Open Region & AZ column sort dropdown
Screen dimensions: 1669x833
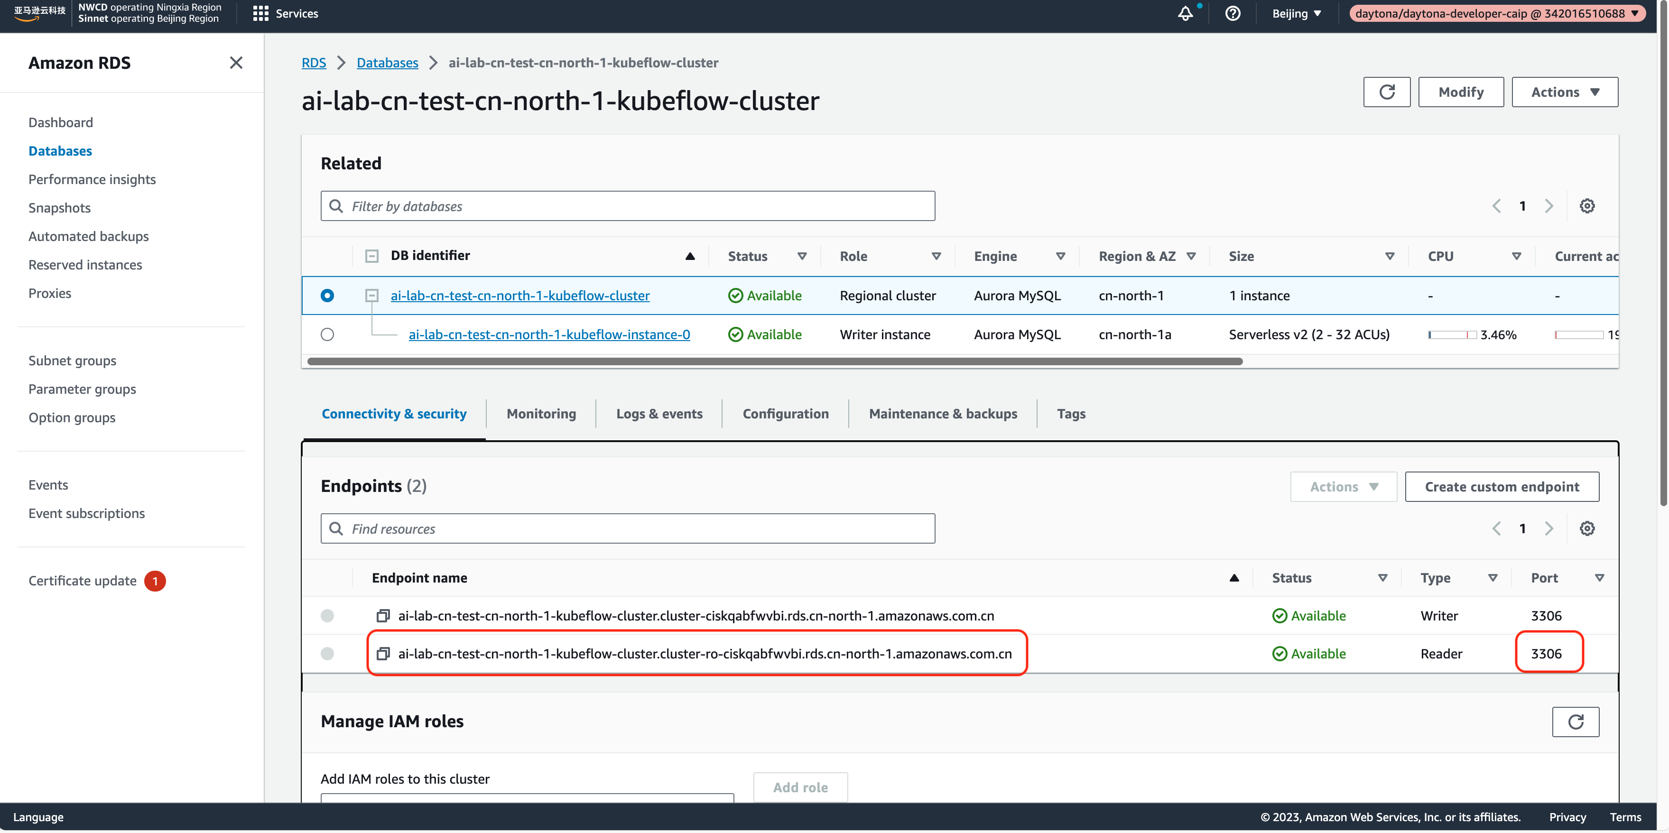coord(1191,256)
